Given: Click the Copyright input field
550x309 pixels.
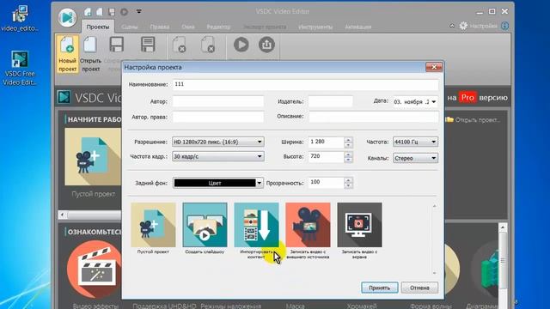Looking at the screenshot, I should pyautogui.click(x=217, y=117).
